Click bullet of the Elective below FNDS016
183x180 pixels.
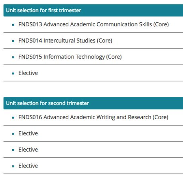(x=13, y=134)
